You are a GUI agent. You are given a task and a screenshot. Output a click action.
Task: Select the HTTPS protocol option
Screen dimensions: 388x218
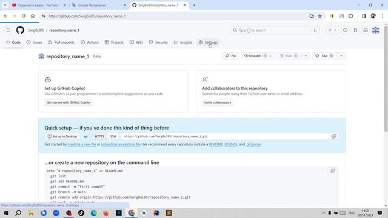pyautogui.click(x=99, y=136)
